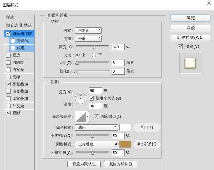Expand the 阴影模式 dropdown showing 正片叠底
Viewport: 214px width, 170px height.
click(x=96, y=144)
